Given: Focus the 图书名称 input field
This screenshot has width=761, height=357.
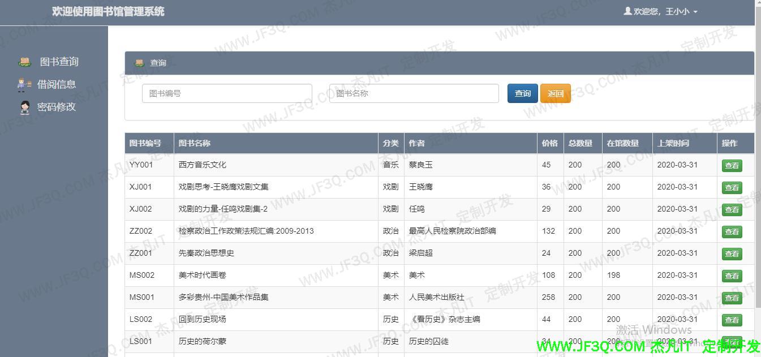Looking at the screenshot, I should point(414,93).
